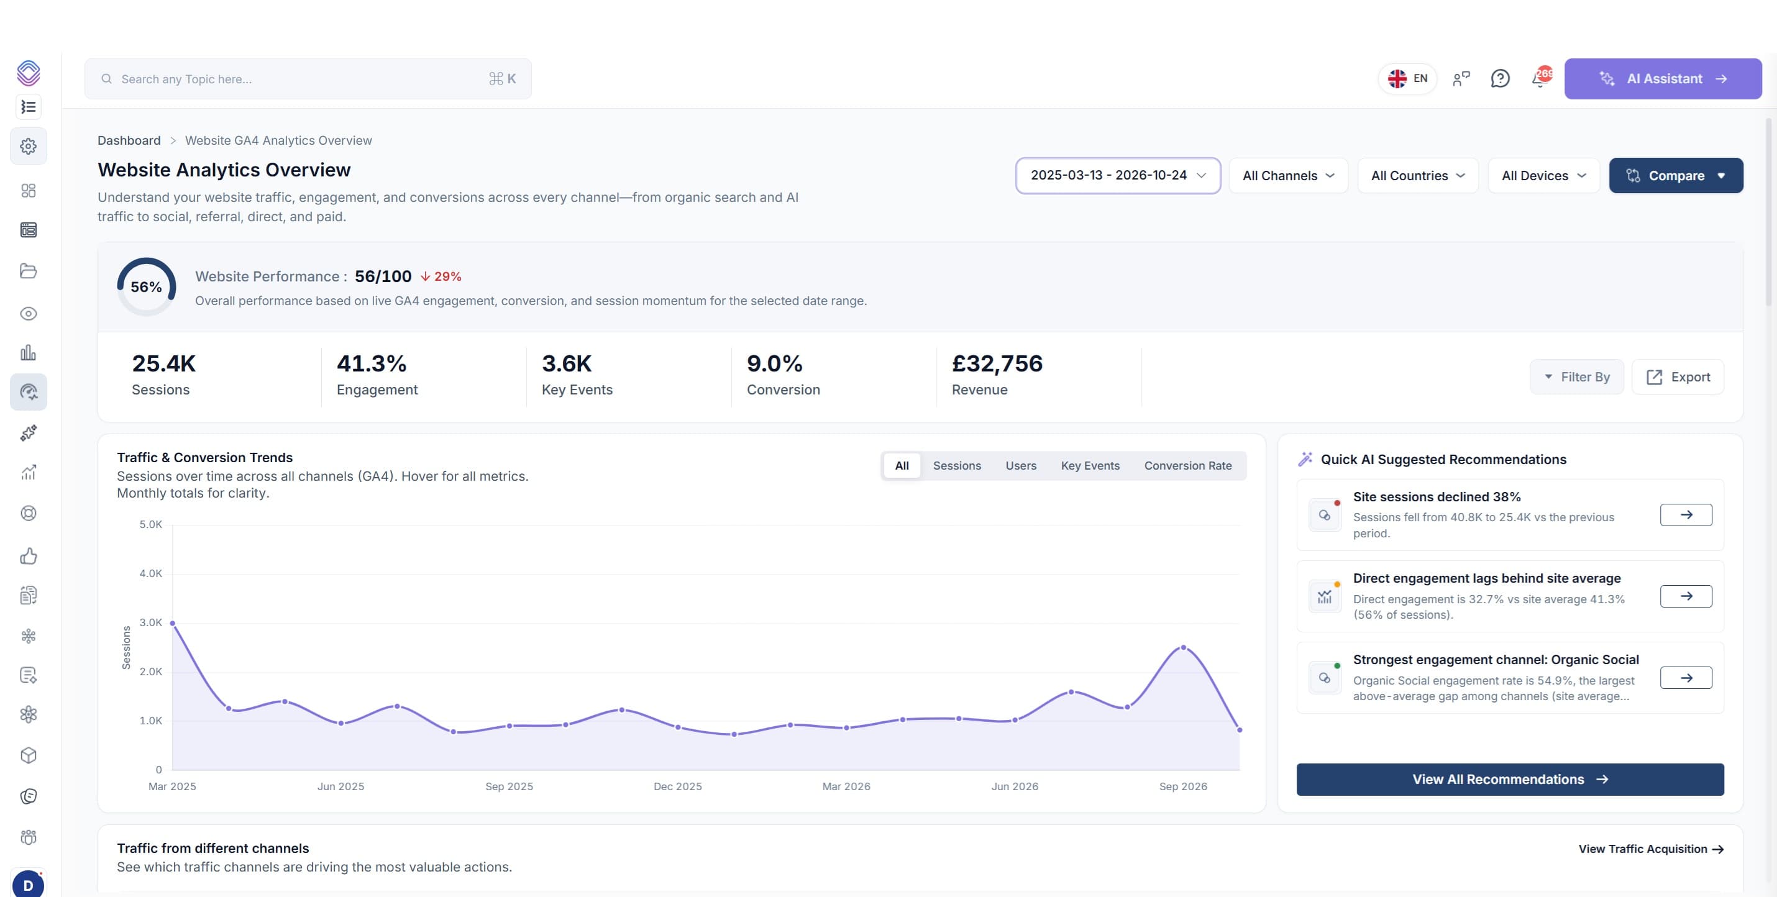Open arrow for Site sessions declined 38%
Image resolution: width=1777 pixels, height=897 pixels.
(x=1686, y=515)
